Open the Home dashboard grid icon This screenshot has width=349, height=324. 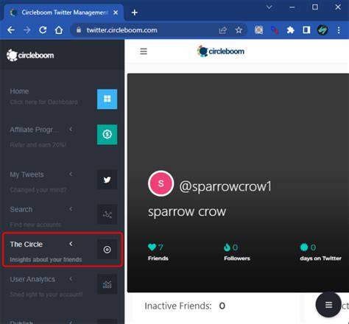[x=107, y=99]
